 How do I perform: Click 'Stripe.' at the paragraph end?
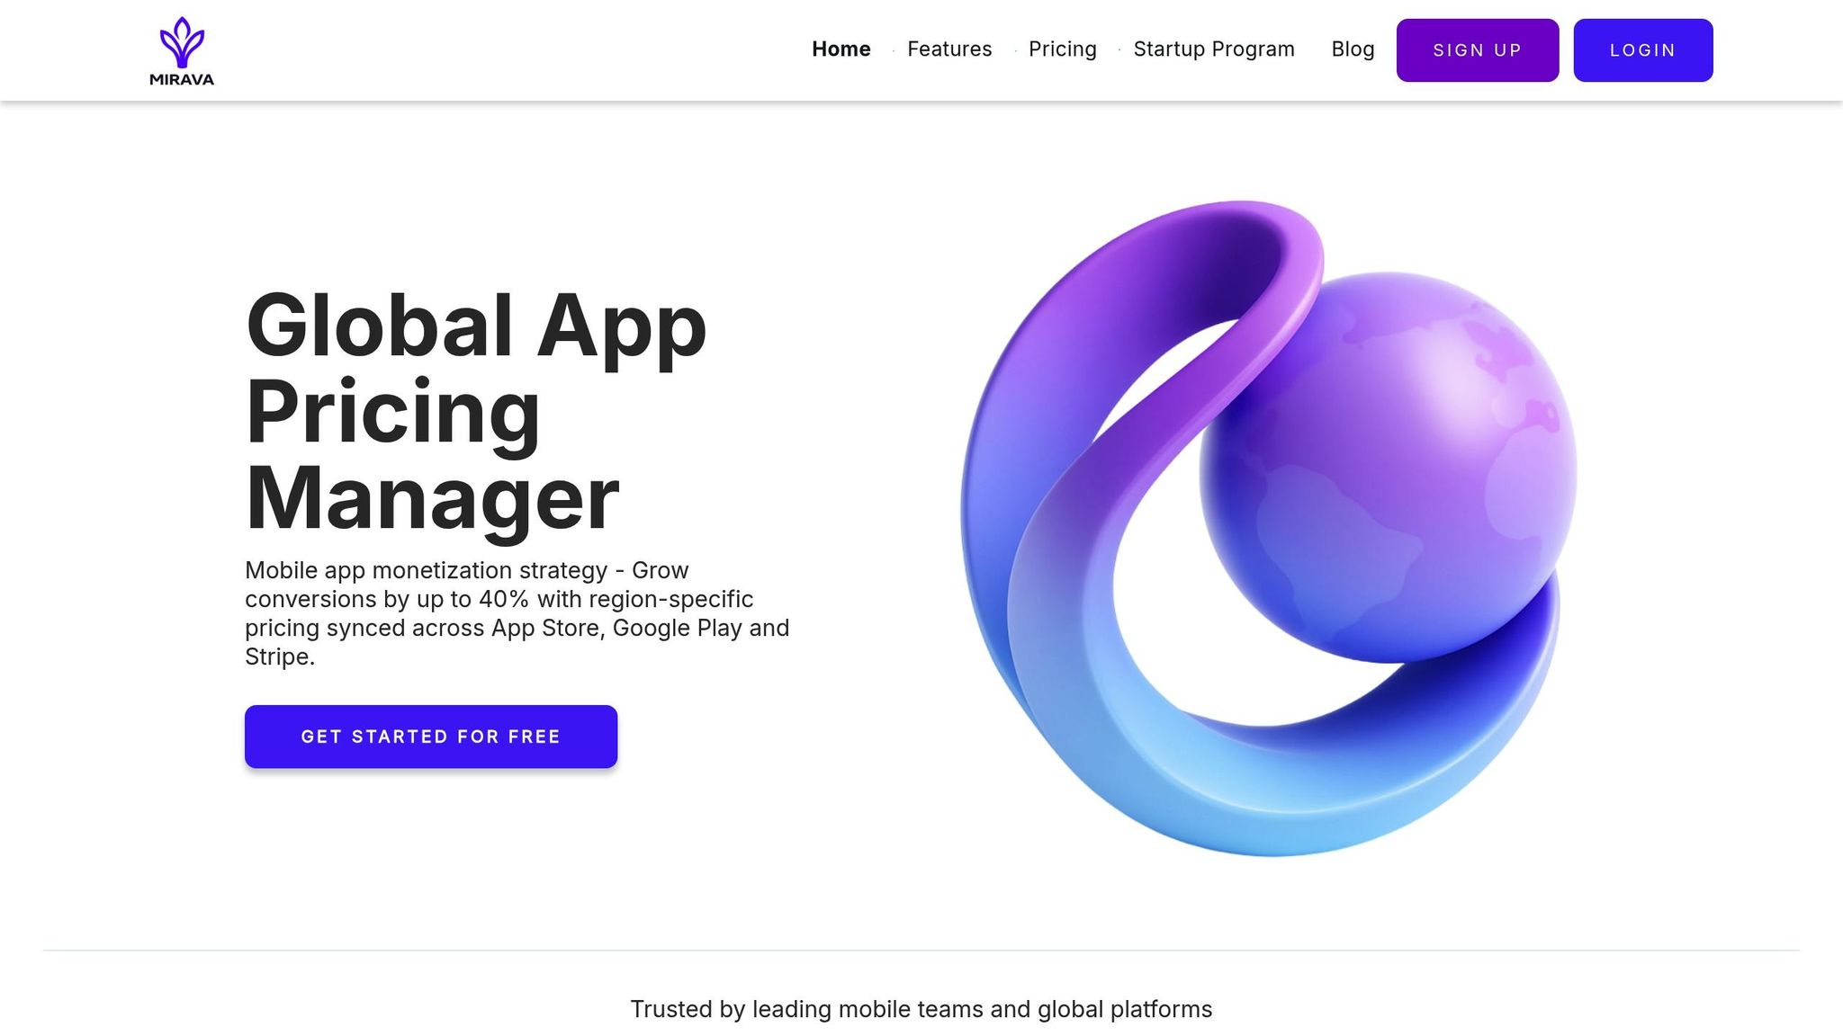pyautogui.click(x=279, y=656)
